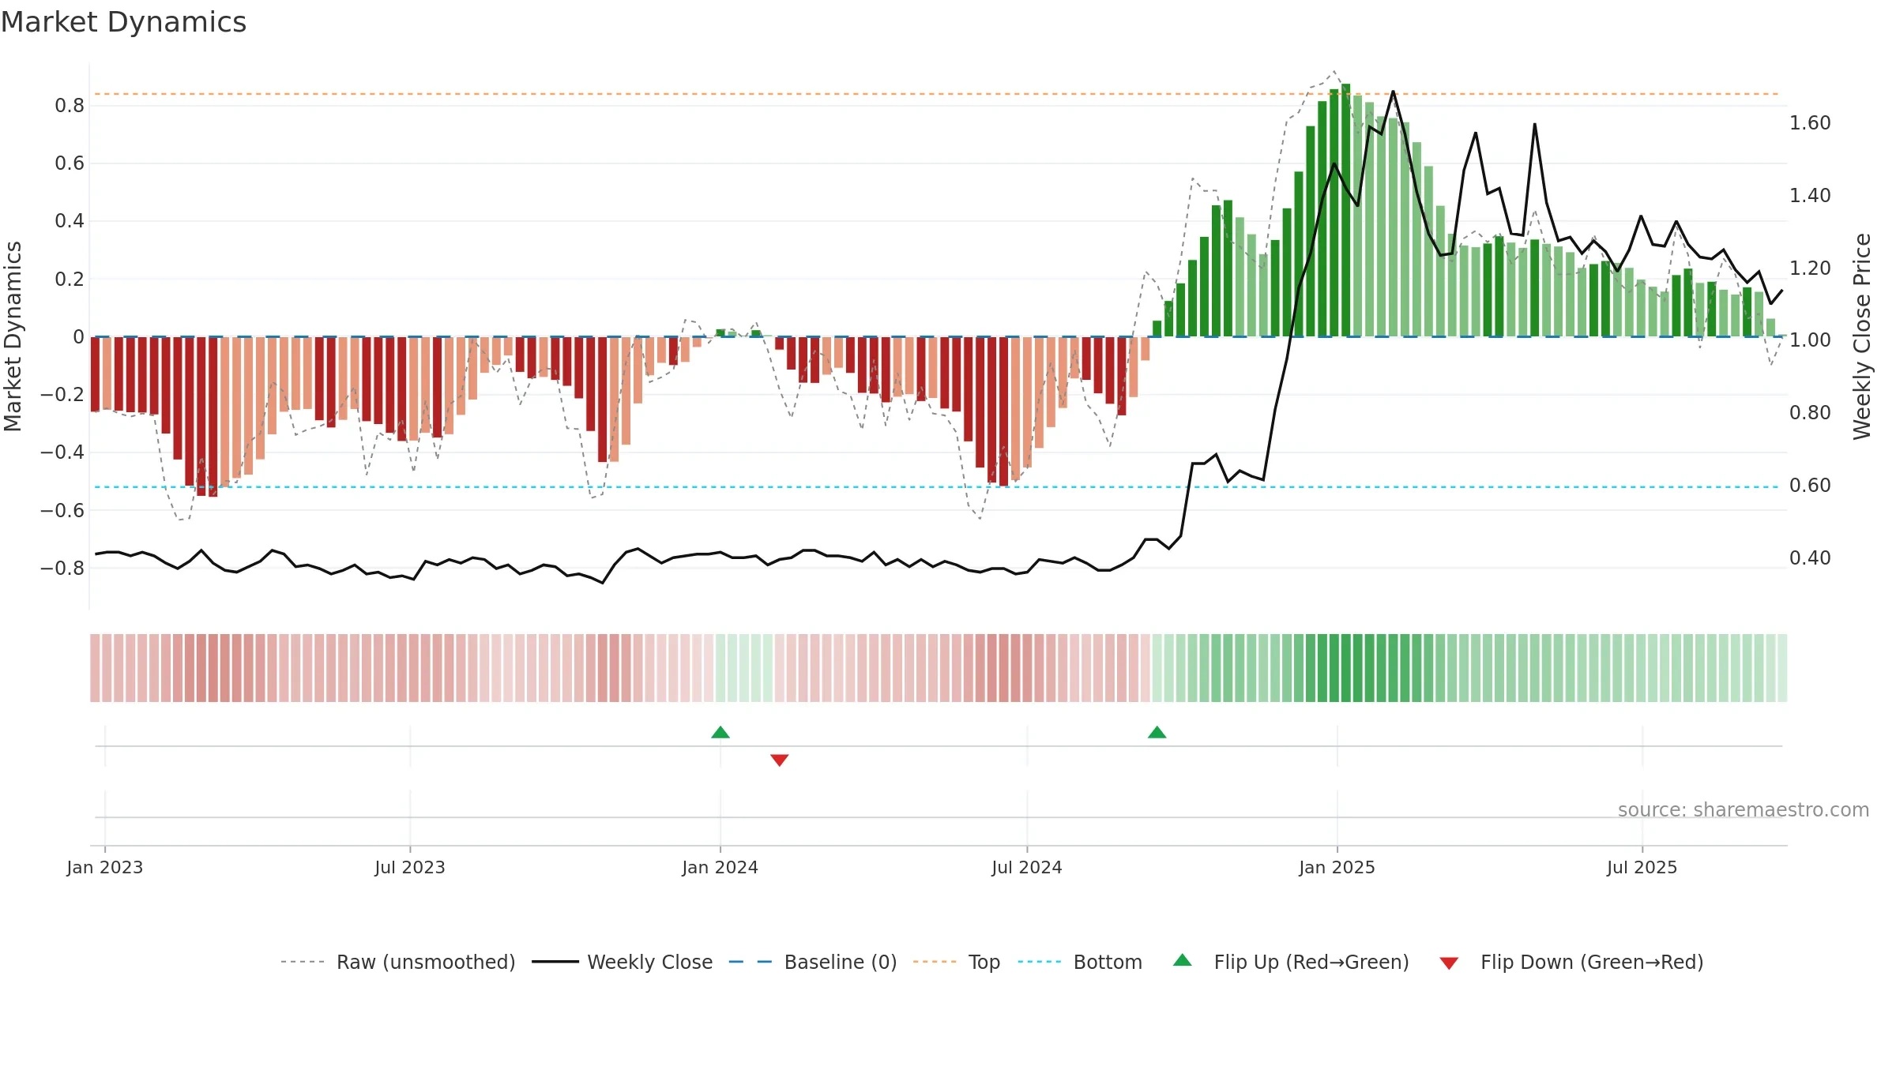This screenshot has height=1066, width=1896.
Task: Click the 0.80 right-axis price label
Action: pos(1810,413)
